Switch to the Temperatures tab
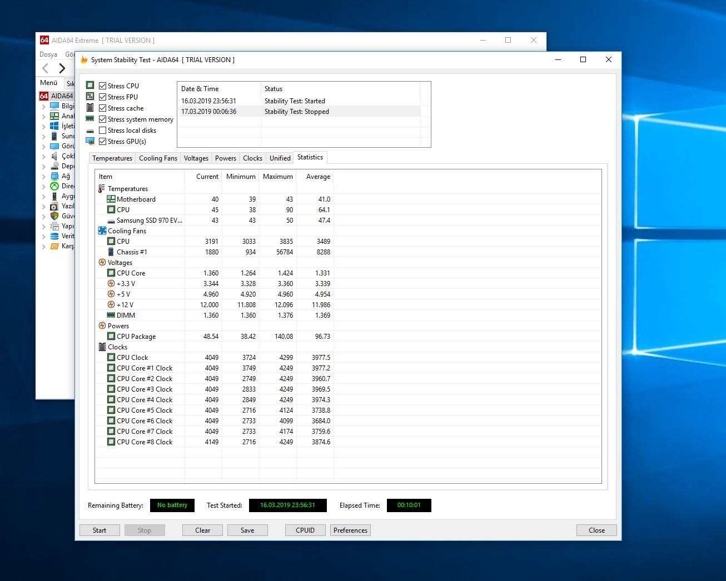The width and height of the screenshot is (726, 581). tap(112, 158)
